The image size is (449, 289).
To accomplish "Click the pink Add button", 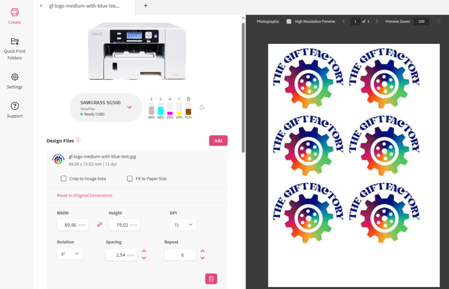I will point(218,141).
